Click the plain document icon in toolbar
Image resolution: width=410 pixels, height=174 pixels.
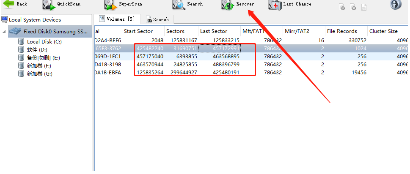tap(364, 7)
